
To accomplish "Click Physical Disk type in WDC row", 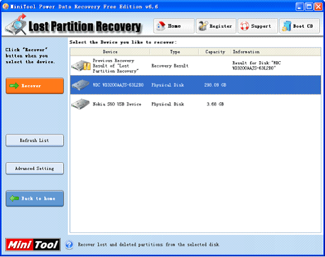I will 168,85.
